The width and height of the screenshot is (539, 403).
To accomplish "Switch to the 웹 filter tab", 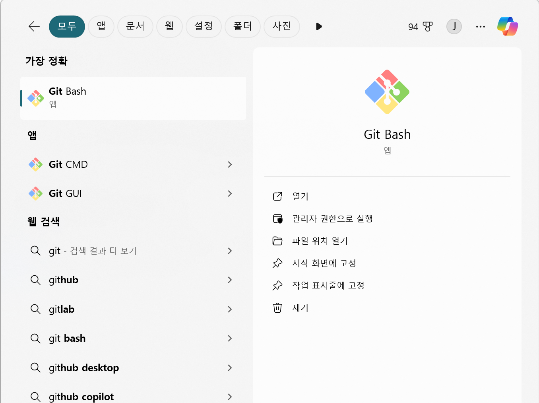I will point(169,27).
